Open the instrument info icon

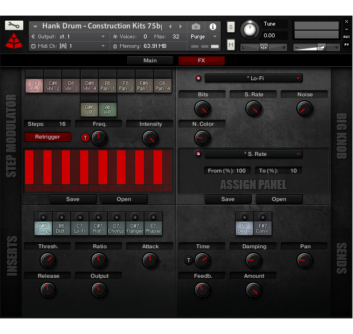tap(212, 26)
